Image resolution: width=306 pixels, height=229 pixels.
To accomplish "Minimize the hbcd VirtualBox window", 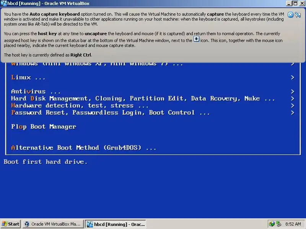I will pos(289,3).
